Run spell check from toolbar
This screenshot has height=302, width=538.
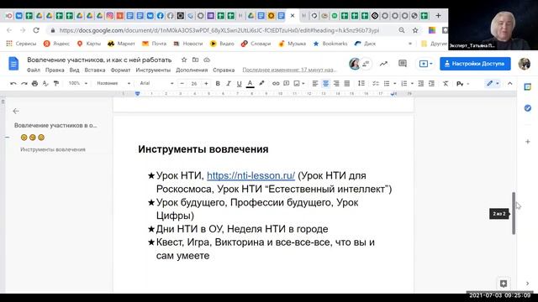click(x=45, y=84)
